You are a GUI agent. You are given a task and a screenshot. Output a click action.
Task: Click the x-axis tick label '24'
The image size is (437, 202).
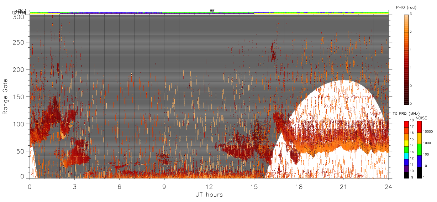coord(388,187)
